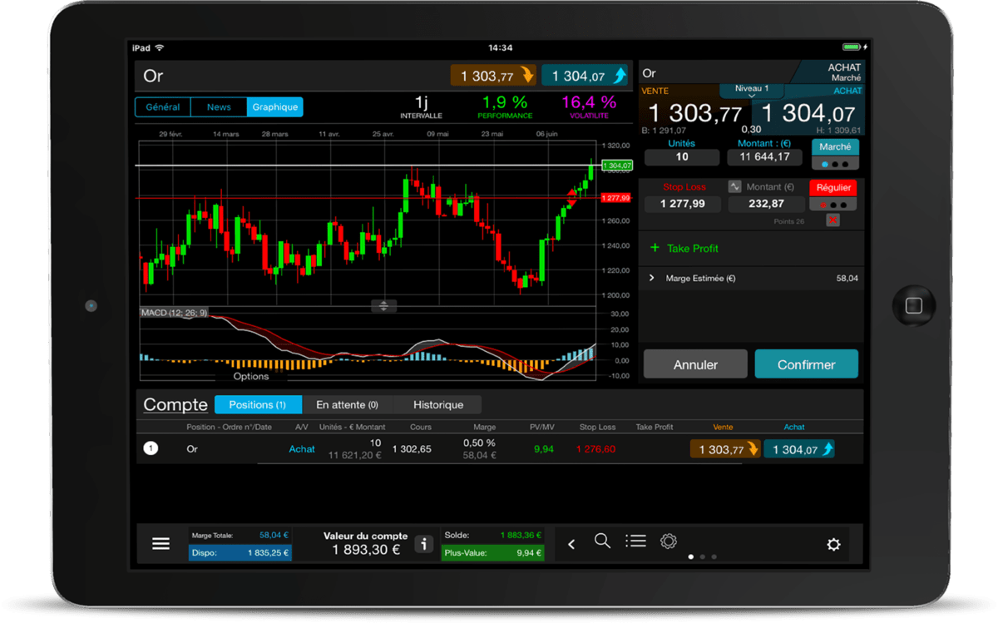Open the settings gear in bottom toolbar
Screen dimensions: 998x623
669,541
